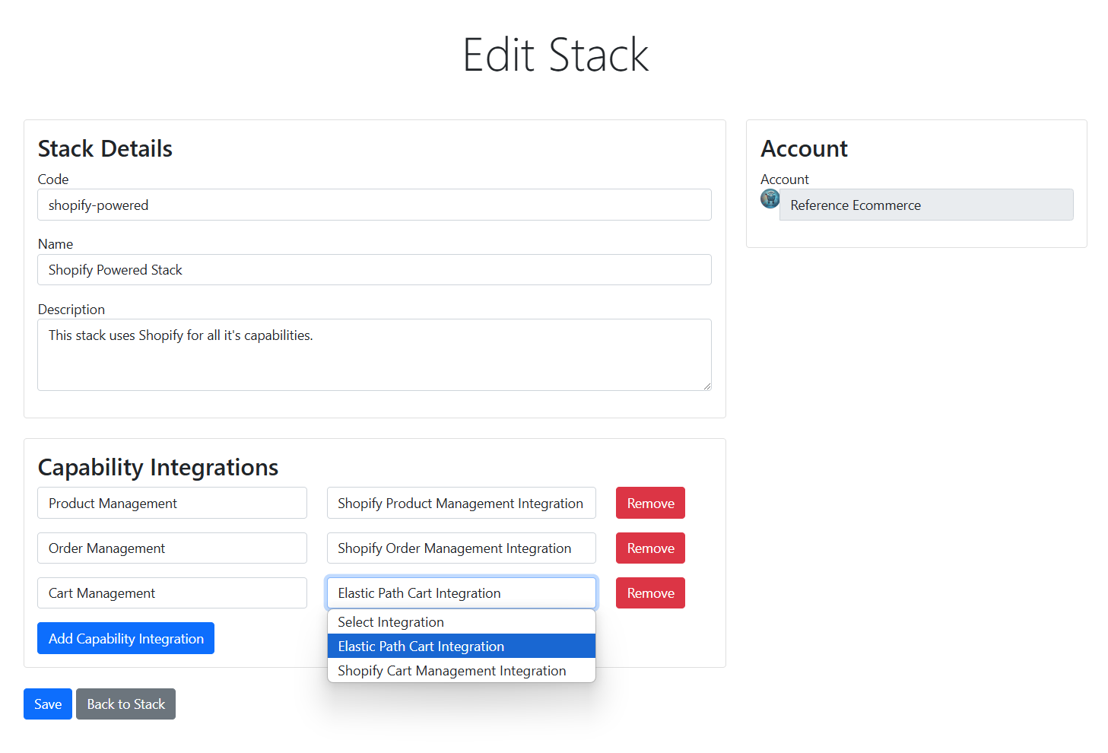Expand Shopify Product Management Integration dropdown

coord(461,504)
